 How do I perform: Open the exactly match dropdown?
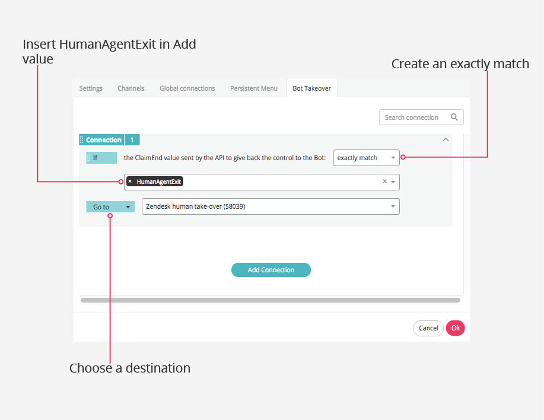(x=366, y=158)
